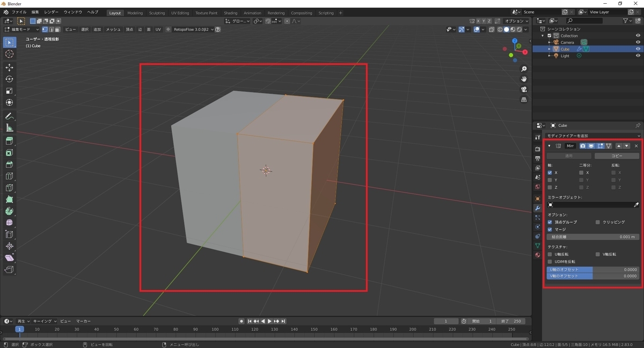Click the pan hand viewport icon
Screen dimensions: 644x348
coord(524,79)
